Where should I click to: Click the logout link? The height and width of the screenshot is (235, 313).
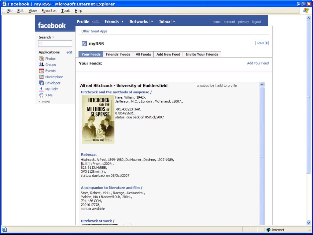pos(256,22)
